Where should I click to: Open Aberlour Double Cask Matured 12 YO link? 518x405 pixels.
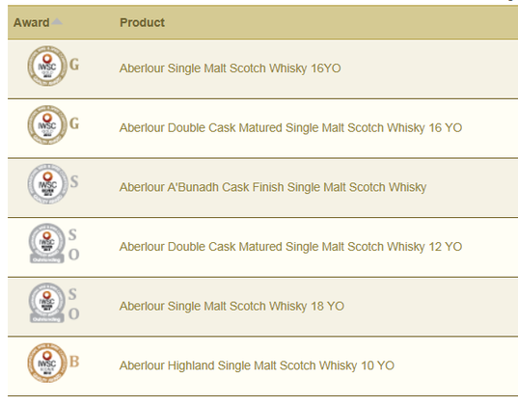click(290, 247)
